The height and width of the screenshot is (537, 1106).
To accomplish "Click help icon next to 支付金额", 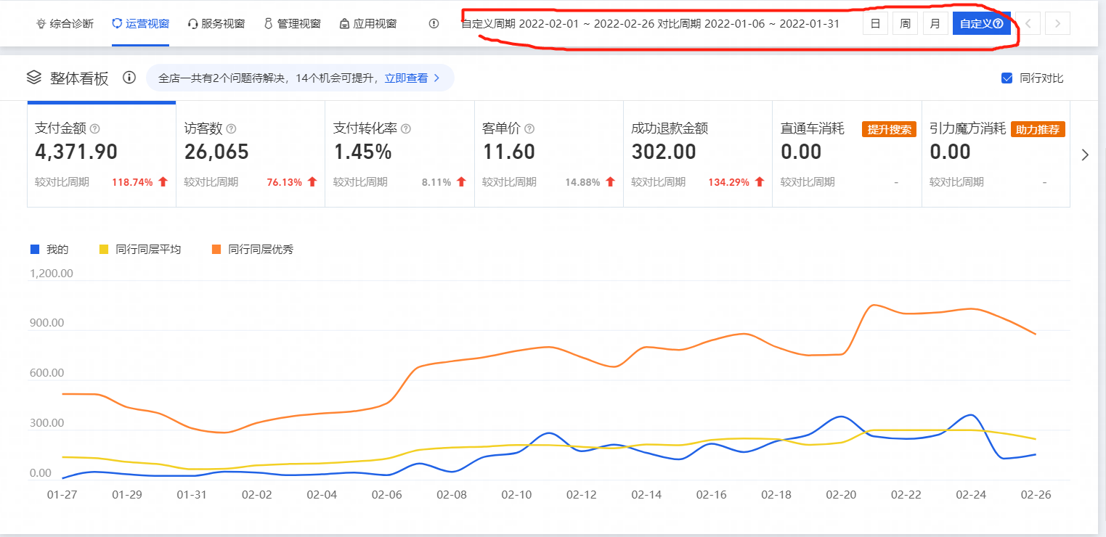I will point(94,128).
